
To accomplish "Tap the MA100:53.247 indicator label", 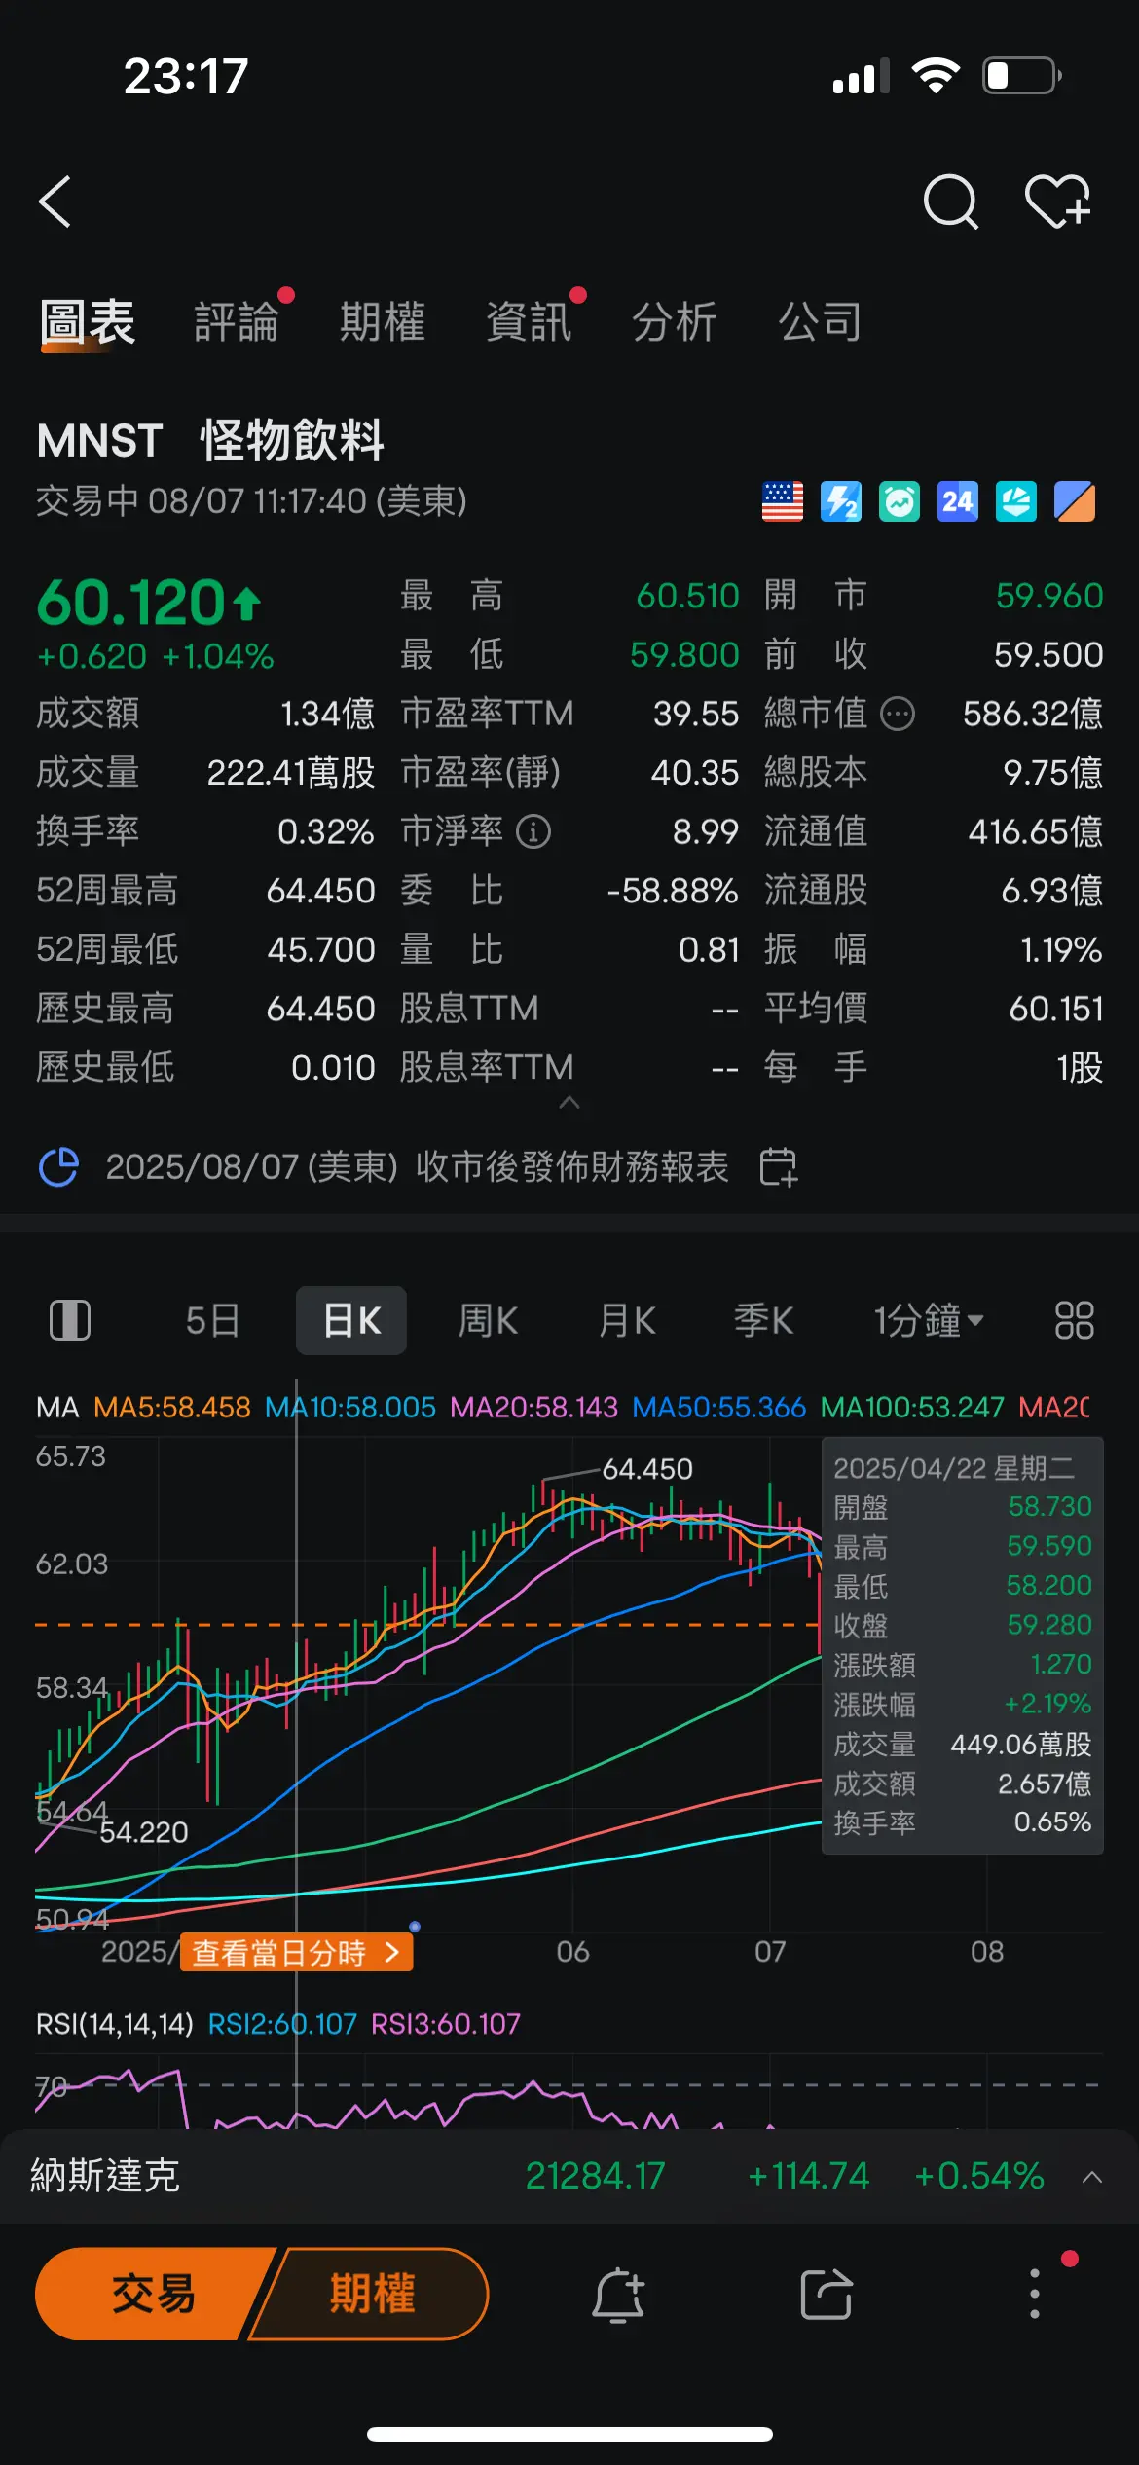I will coord(912,1408).
